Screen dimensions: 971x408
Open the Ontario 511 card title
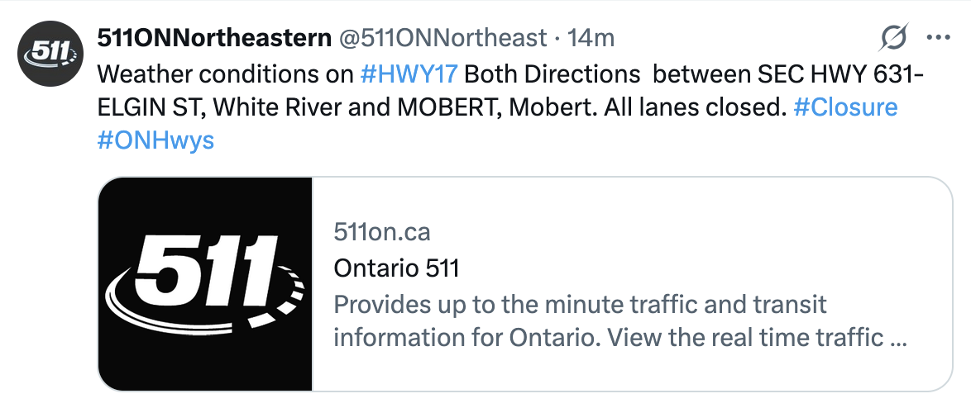[396, 268]
